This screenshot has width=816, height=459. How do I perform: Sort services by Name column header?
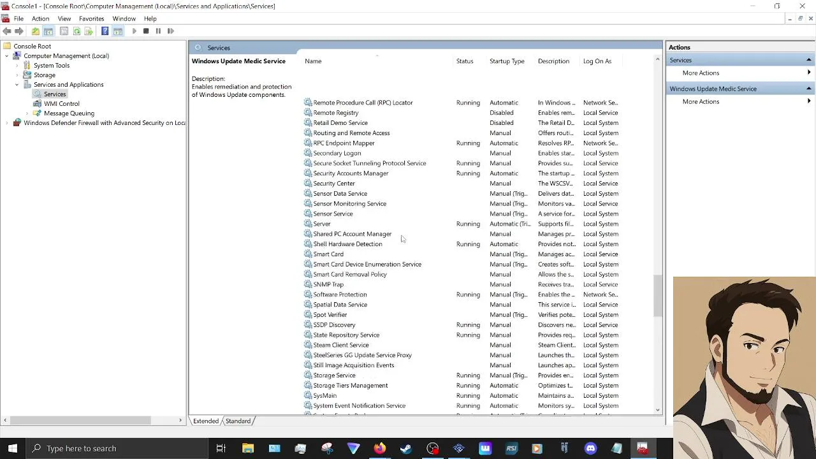click(313, 61)
